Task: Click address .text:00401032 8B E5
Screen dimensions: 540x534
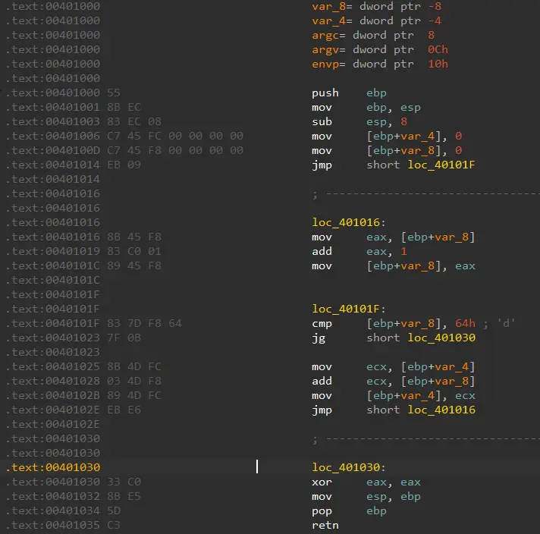Action: (x=73, y=496)
